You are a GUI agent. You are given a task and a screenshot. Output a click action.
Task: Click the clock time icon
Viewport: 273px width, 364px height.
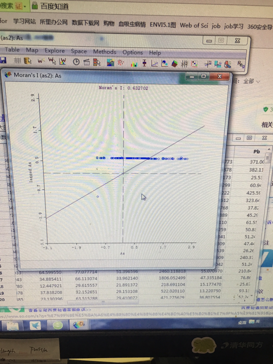76,62
